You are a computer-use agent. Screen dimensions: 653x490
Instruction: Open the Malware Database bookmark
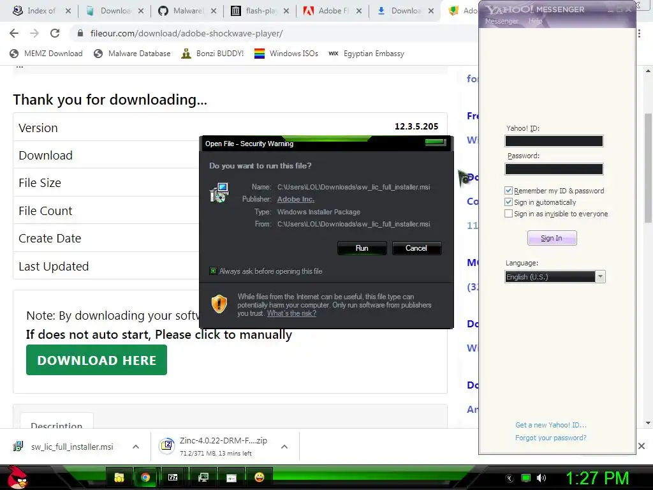click(133, 54)
